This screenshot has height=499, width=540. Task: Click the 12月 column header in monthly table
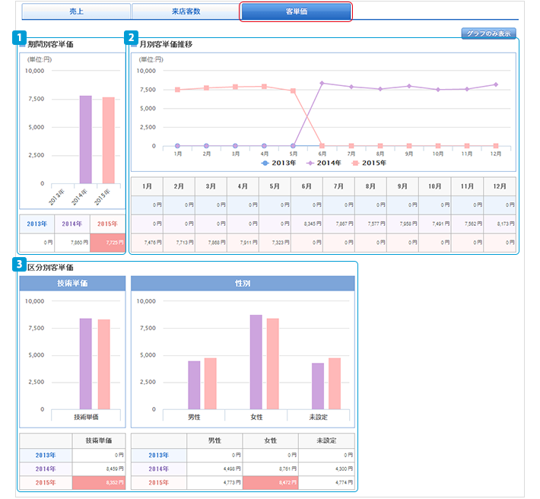499,186
